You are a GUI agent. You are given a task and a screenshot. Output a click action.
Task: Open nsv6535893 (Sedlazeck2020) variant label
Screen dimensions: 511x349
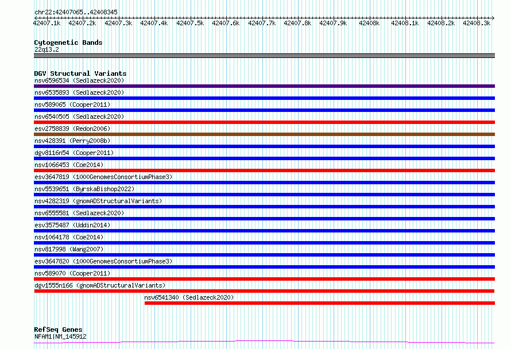(79, 92)
